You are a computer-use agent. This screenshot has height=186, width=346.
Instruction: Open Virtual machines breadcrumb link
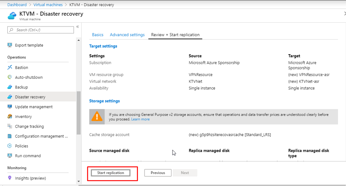click(x=48, y=5)
